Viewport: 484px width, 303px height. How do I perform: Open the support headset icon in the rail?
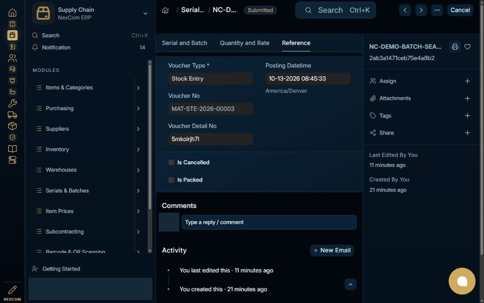click(12, 69)
